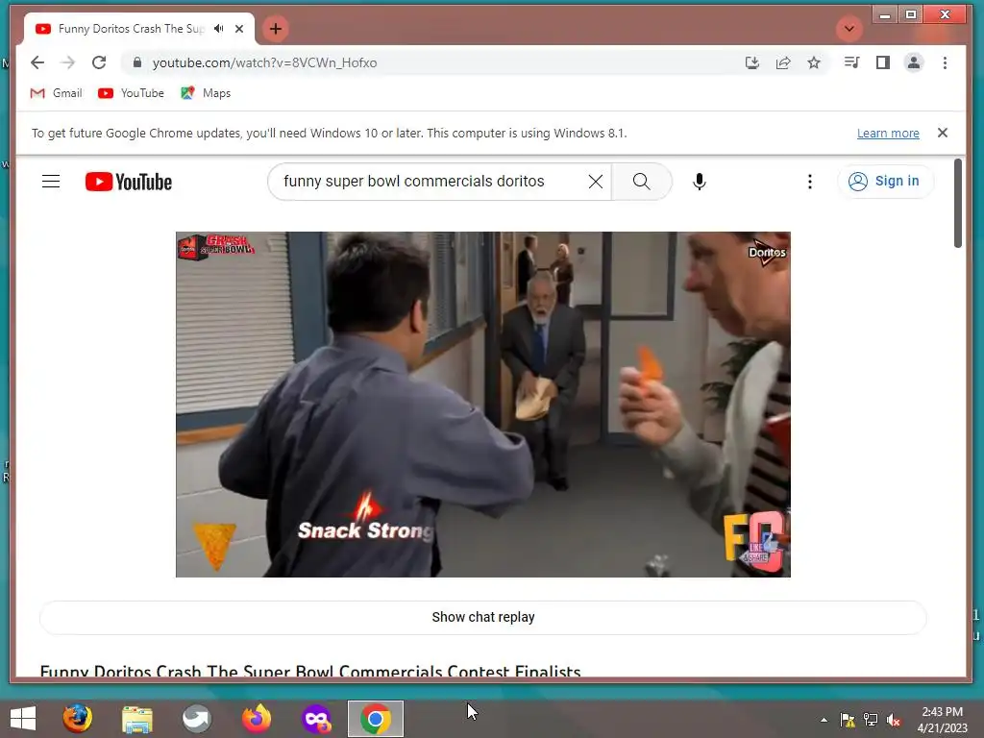
Task: Open the gray bird taskbar app
Action: coord(196,719)
